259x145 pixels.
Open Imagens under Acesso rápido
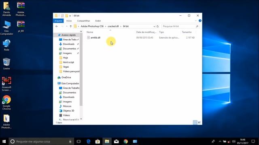pos(67,53)
